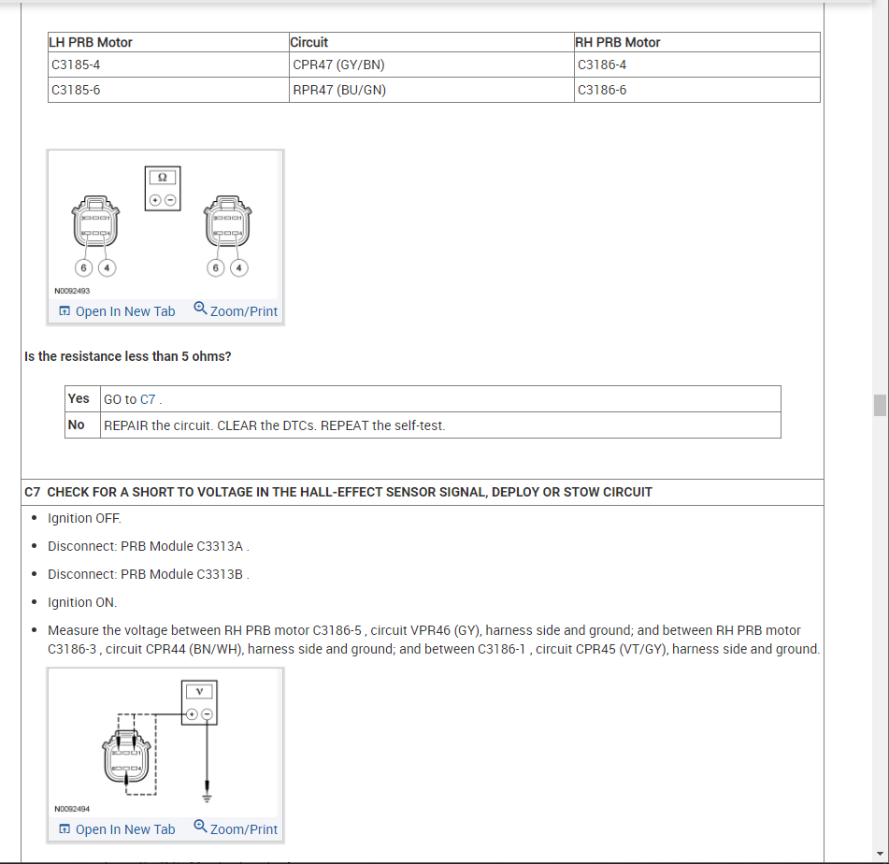This screenshot has height=864, width=889.
Task: Click scrollbar down arrow at bottom
Action: tap(880, 854)
